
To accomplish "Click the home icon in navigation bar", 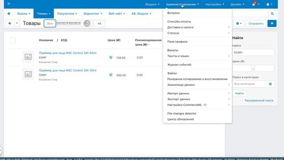I will (9, 13).
